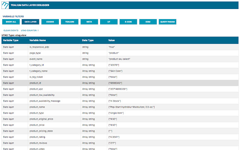Click the Tealium logo icon in the header
This screenshot has height=150, width=240.
5,5
